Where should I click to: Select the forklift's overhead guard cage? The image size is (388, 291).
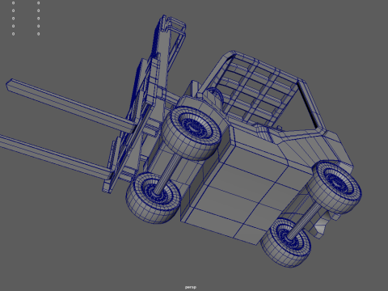point(263,93)
